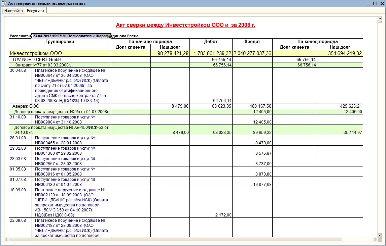Image resolution: width=386 pixels, height=246 pixels.
Task: Open payment order ИВ002129 от 18.09.2008
Action: click(71, 202)
